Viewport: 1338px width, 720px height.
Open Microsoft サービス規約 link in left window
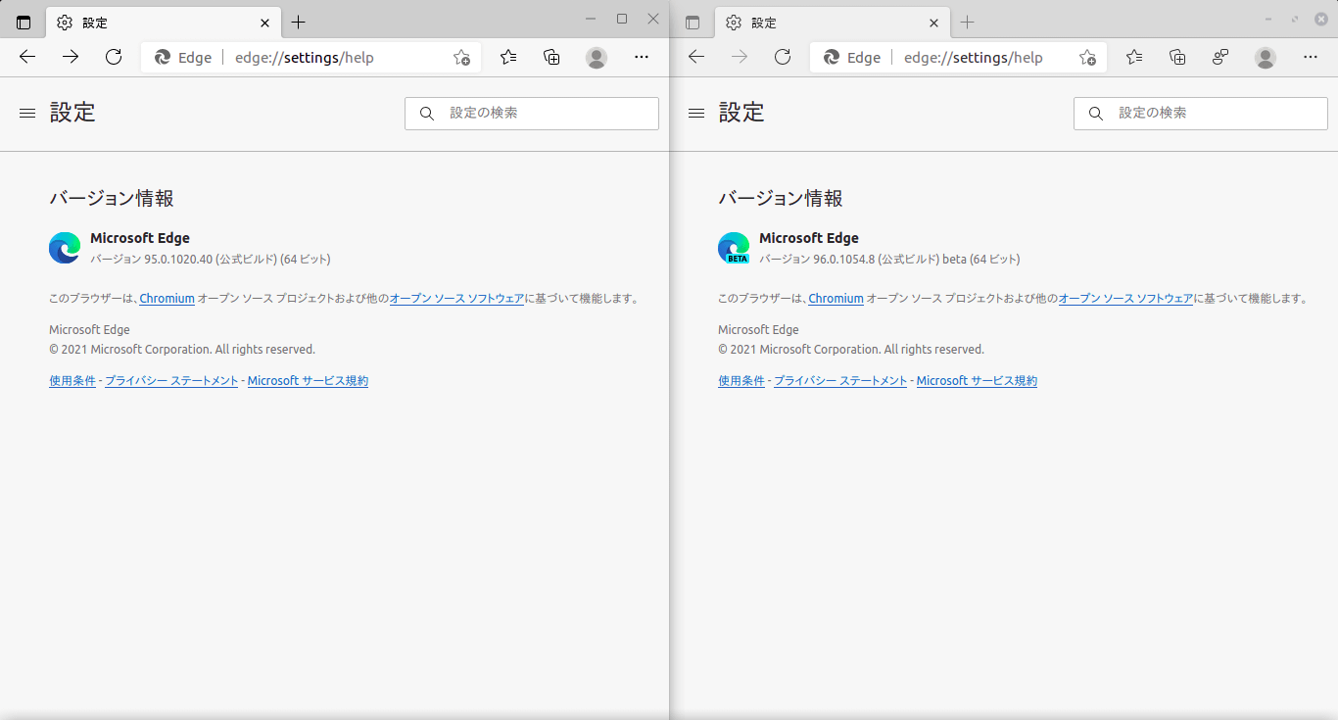click(x=308, y=381)
